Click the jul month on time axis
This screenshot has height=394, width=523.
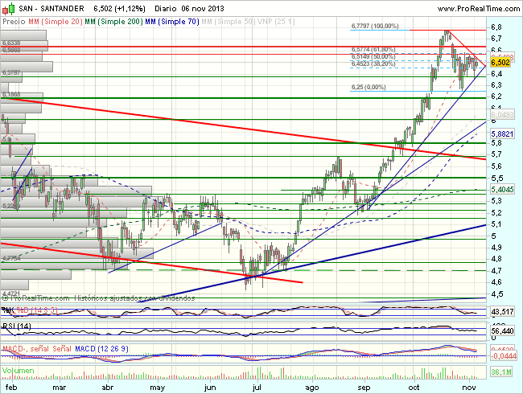coord(257,388)
